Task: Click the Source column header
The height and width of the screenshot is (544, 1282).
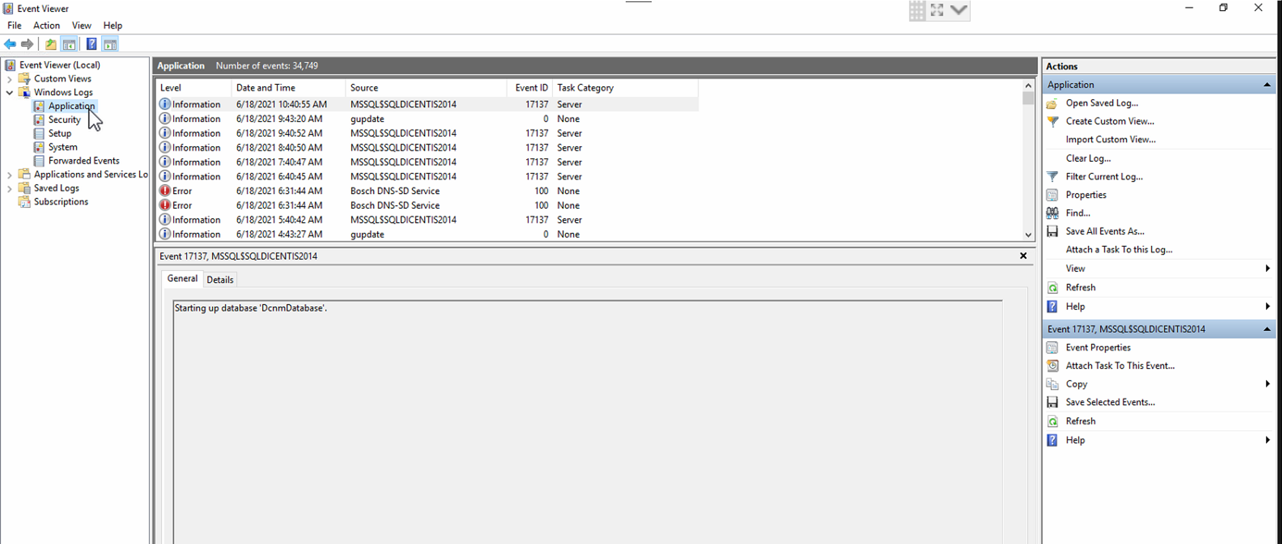Action: (x=426, y=87)
